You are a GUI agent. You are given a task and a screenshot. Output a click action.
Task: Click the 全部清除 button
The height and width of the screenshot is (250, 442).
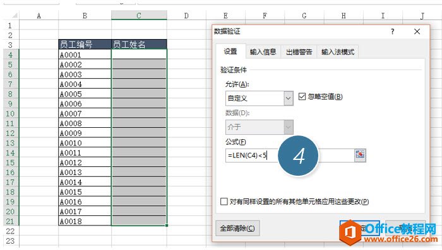(x=237, y=228)
